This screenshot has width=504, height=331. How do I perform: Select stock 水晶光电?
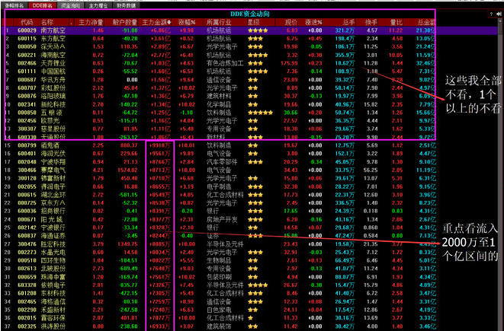(53, 253)
